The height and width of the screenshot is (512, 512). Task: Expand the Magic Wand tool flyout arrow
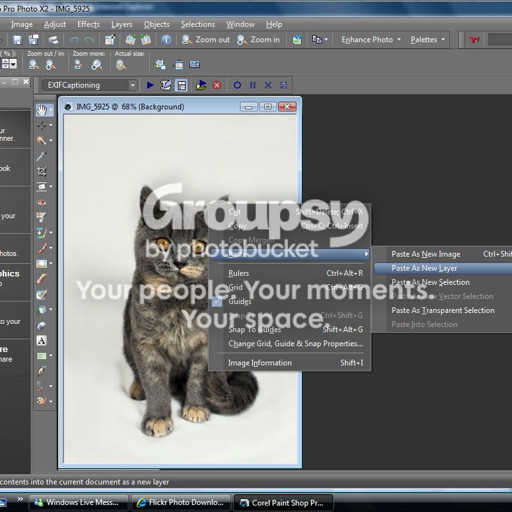pyautogui.click(x=51, y=140)
